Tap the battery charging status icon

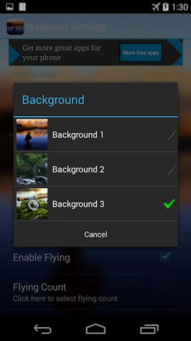[166, 7]
